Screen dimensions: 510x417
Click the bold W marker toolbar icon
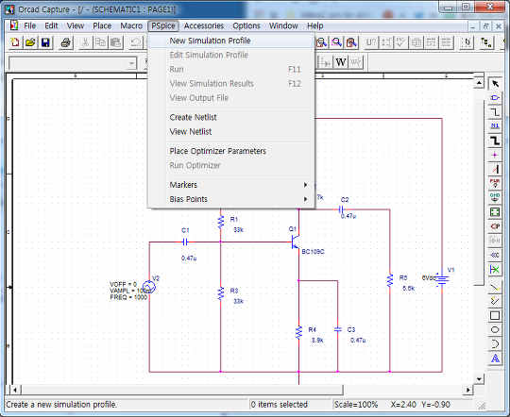(x=341, y=62)
